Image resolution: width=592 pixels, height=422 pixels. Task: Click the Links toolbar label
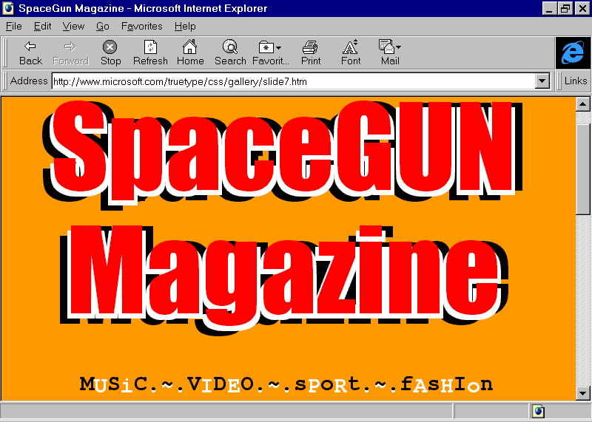point(575,81)
